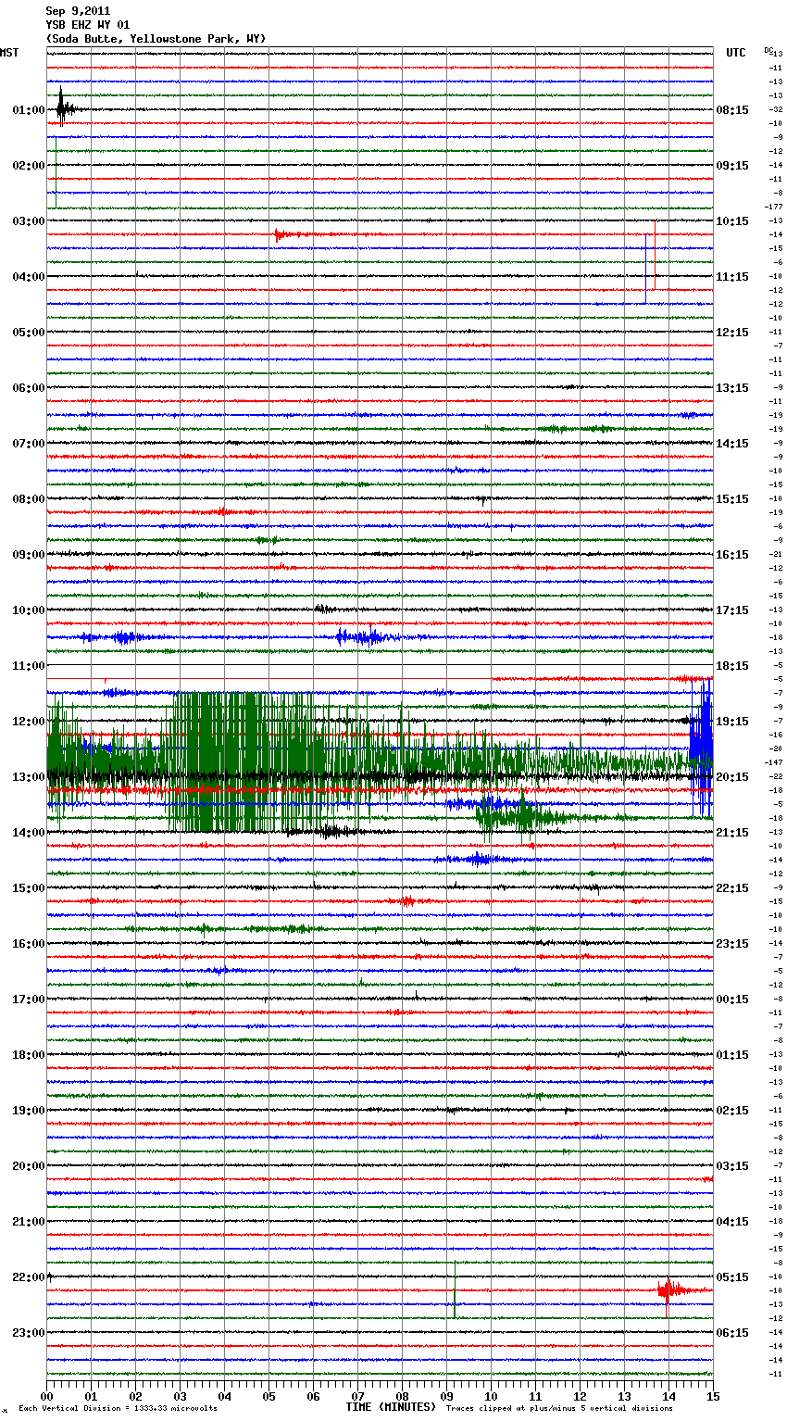Select the '-147' DC offset value
Viewport: 787px width, 1421px height.
click(775, 762)
